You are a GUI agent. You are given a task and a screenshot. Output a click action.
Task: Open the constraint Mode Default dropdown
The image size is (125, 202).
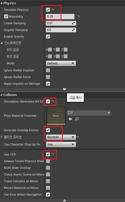61,63
